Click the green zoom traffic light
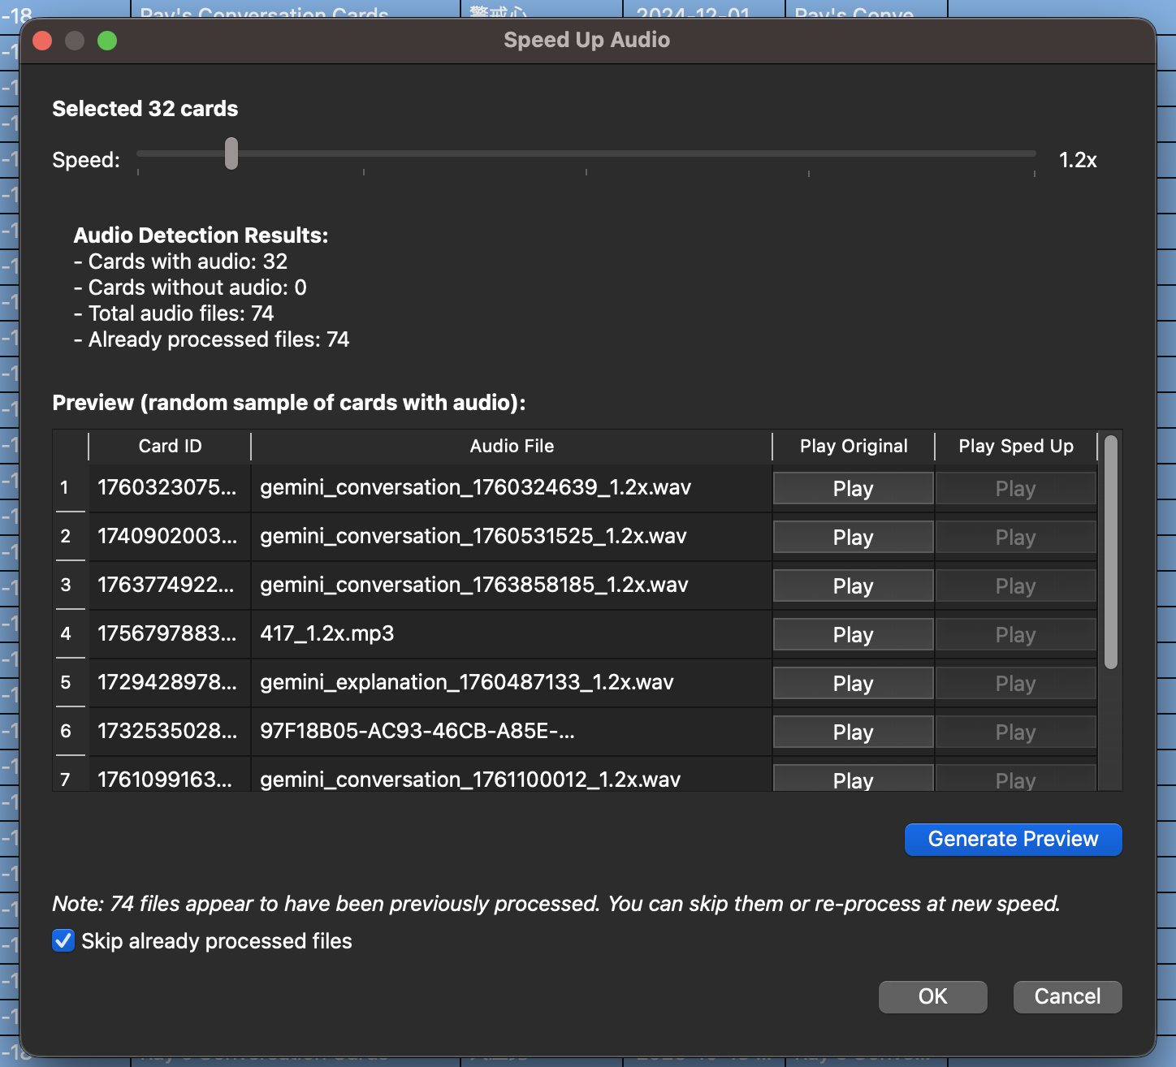1176x1067 pixels. pos(106,40)
